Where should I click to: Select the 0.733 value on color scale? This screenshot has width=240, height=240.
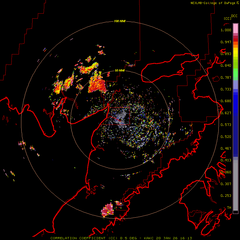[226, 89]
